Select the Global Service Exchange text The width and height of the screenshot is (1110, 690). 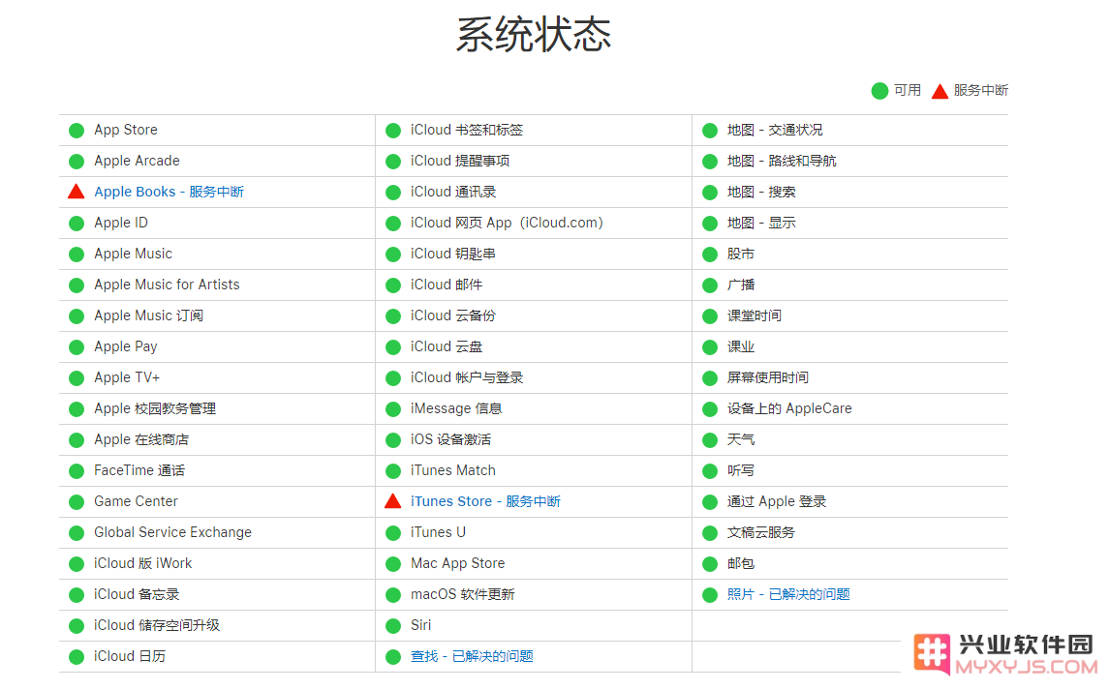click(172, 532)
